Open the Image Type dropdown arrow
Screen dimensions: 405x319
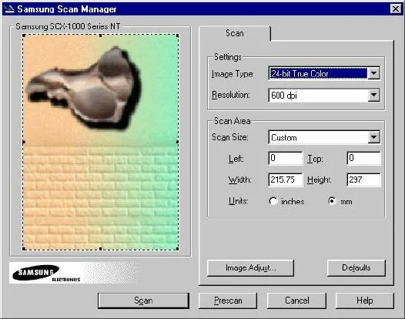[373, 73]
